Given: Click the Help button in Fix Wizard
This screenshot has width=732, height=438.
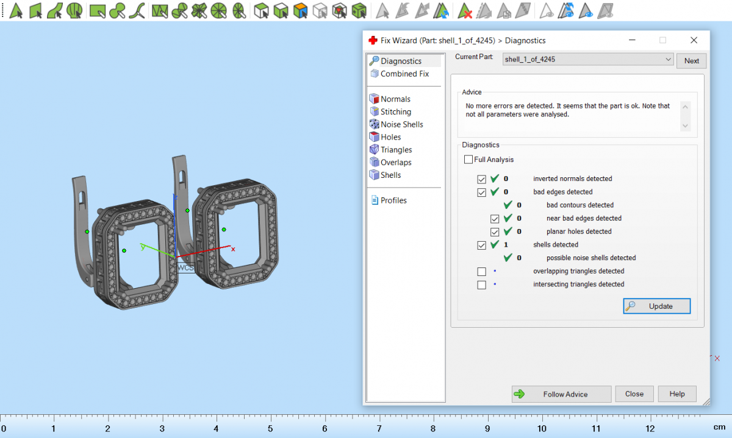Looking at the screenshot, I should point(676,394).
